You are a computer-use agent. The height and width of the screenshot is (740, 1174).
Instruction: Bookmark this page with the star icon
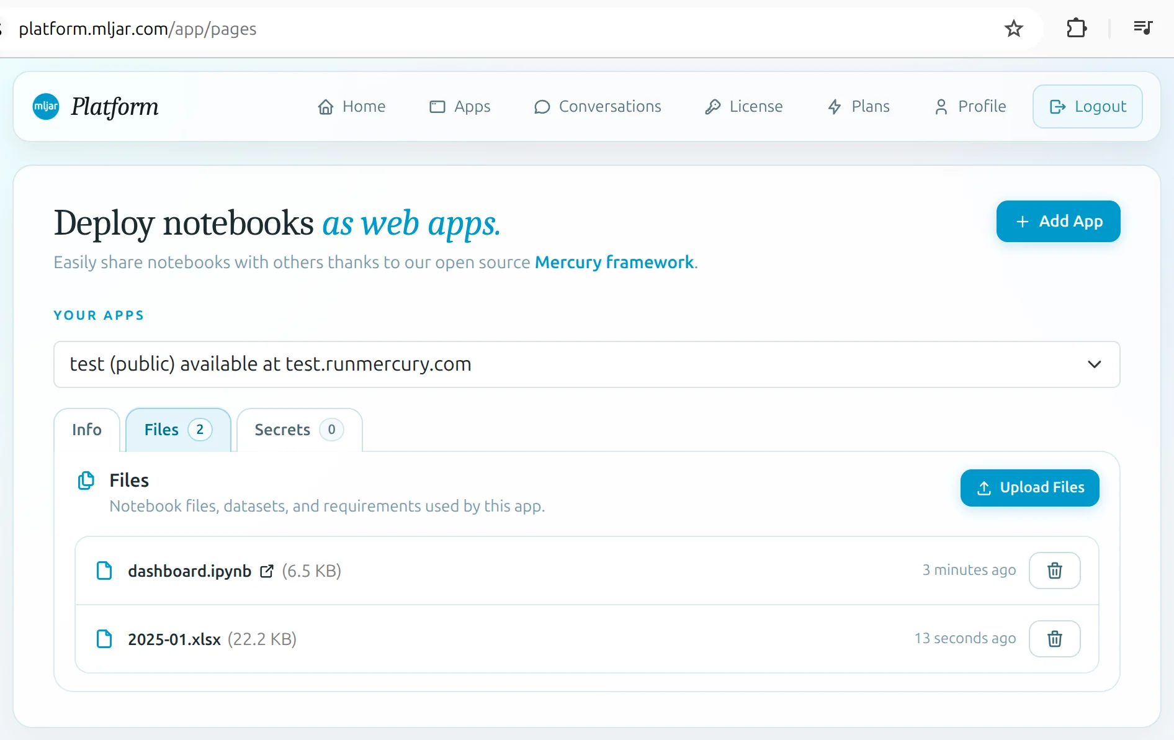(1014, 29)
